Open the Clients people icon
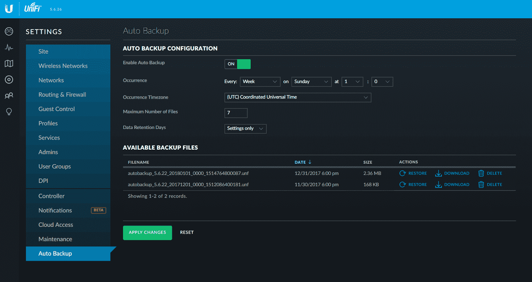Image resolution: width=532 pixels, height=282 pixels. pyautogui.click(x=9, y=95)
